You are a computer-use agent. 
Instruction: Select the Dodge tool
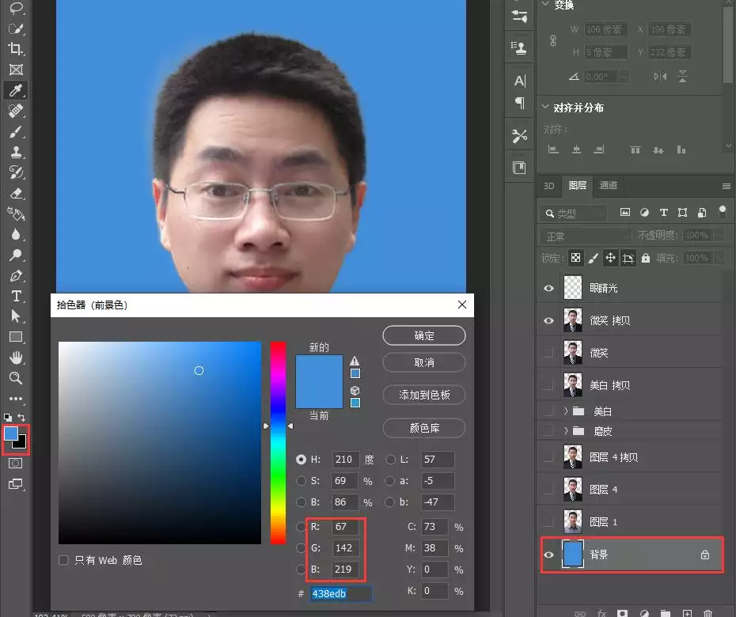[x=16, y=256]
